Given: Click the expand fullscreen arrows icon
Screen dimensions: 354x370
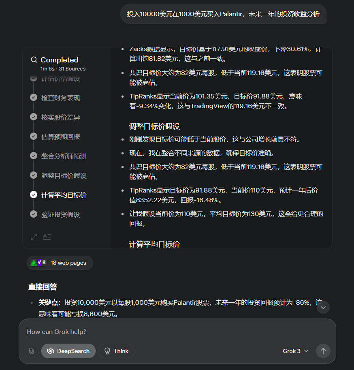Looking at the screenshot, I should [x=34, y=237].
